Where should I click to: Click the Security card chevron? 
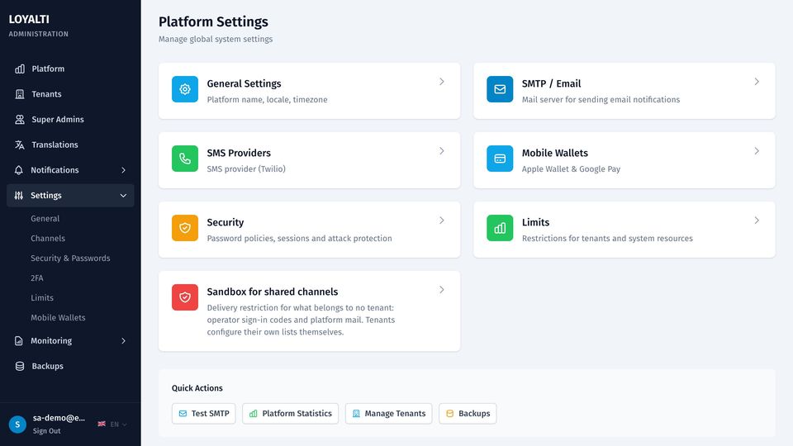tap(441, 220)
